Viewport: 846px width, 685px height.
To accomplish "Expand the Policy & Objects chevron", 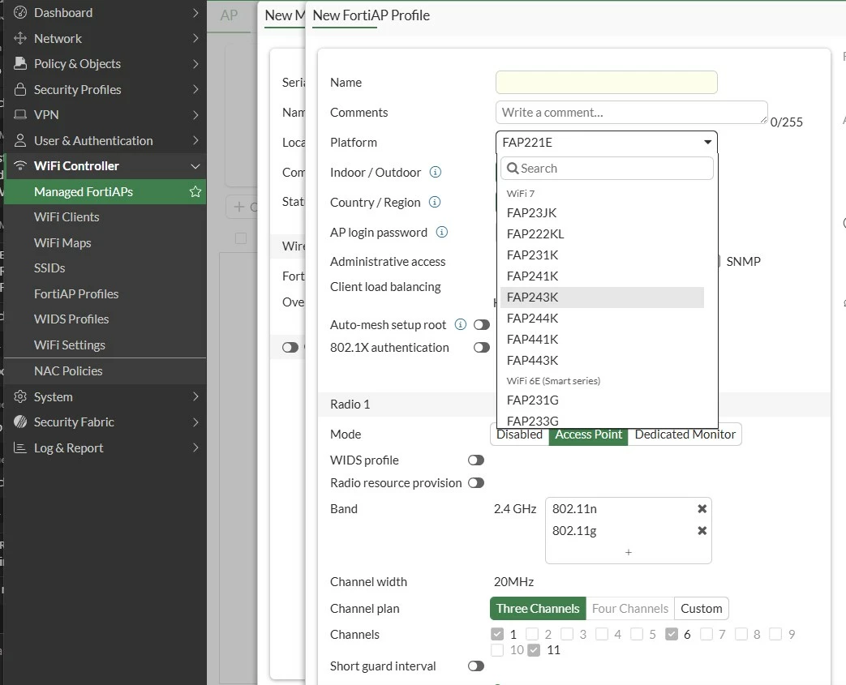I will (195, 64).
